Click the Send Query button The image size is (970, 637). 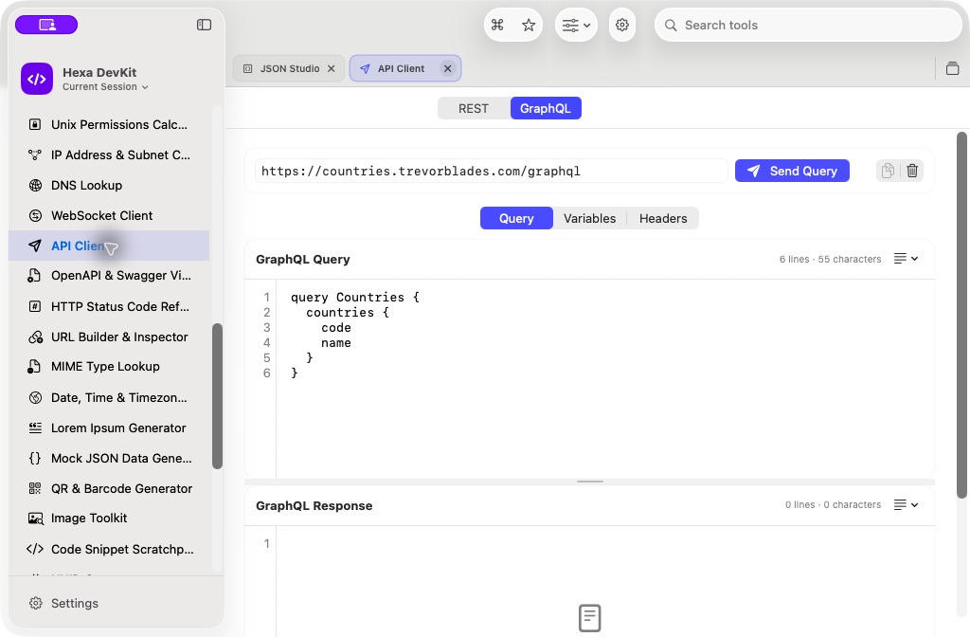coord(792,171)
